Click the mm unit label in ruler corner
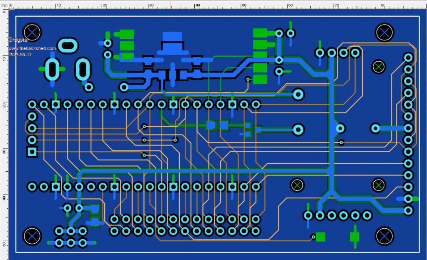 point(4,5)
